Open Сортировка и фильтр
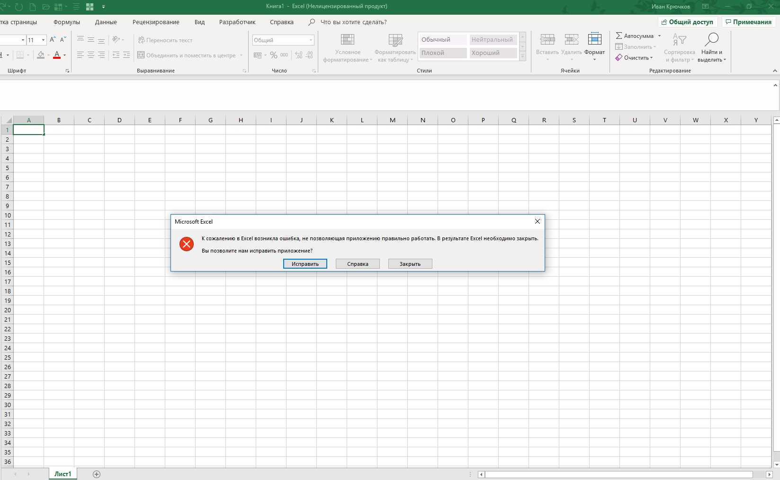Screen dimensions: 780x480 click(680, 48)
